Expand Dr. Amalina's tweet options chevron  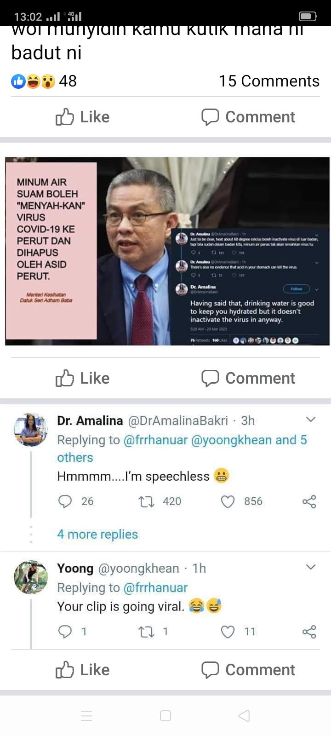point(311,419)
